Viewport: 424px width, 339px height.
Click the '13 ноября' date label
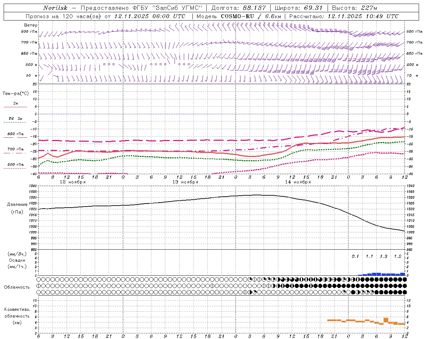click(x=185, y=182)
